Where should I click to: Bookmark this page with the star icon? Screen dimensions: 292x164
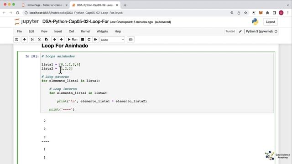tap(245, 13)
